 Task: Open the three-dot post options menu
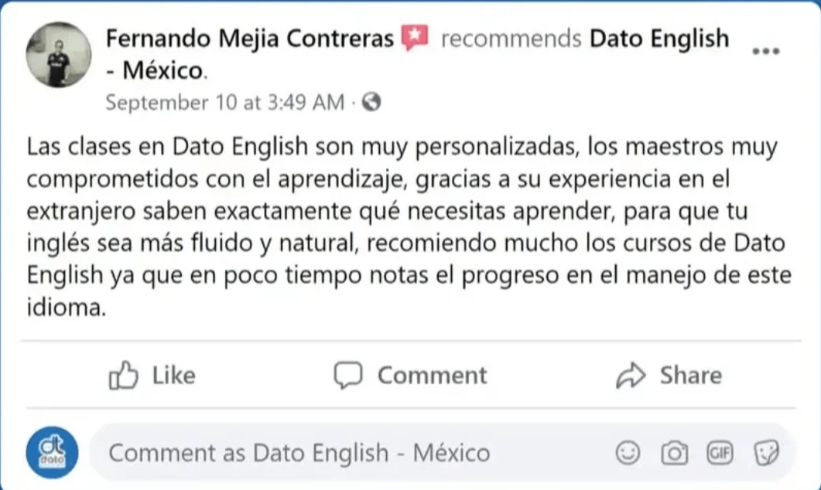(x=765, y=51)
